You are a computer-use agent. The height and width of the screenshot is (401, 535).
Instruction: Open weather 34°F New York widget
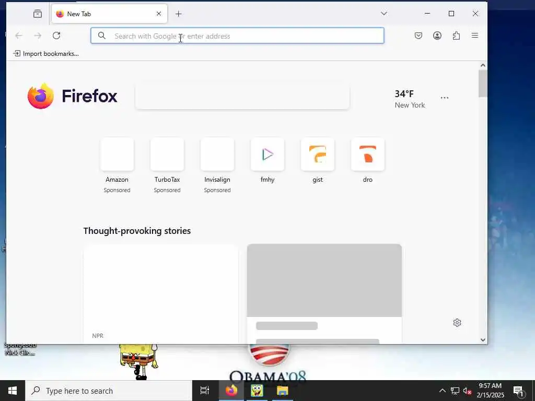[x=410, y=99]
